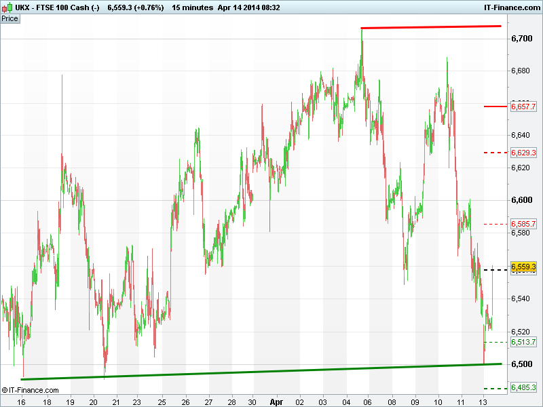543x407 pixels.
Task: Click the red upper resistance trendline
Action: coord(431,27)
